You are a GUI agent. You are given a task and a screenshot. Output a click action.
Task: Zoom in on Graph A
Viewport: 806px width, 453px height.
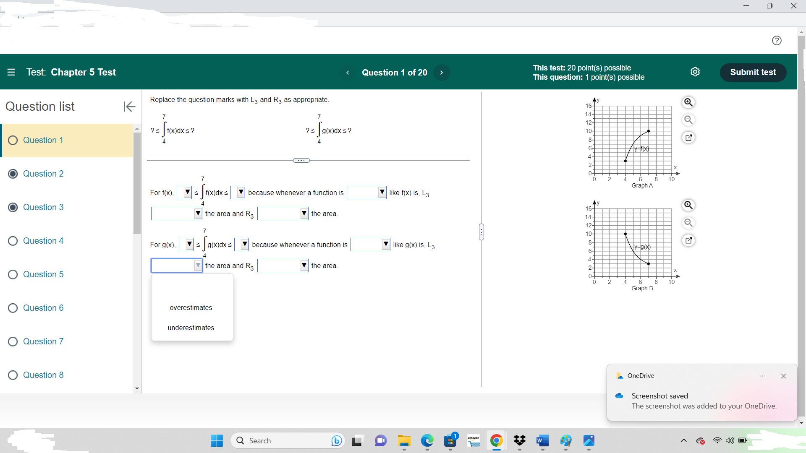coord(688,102)
